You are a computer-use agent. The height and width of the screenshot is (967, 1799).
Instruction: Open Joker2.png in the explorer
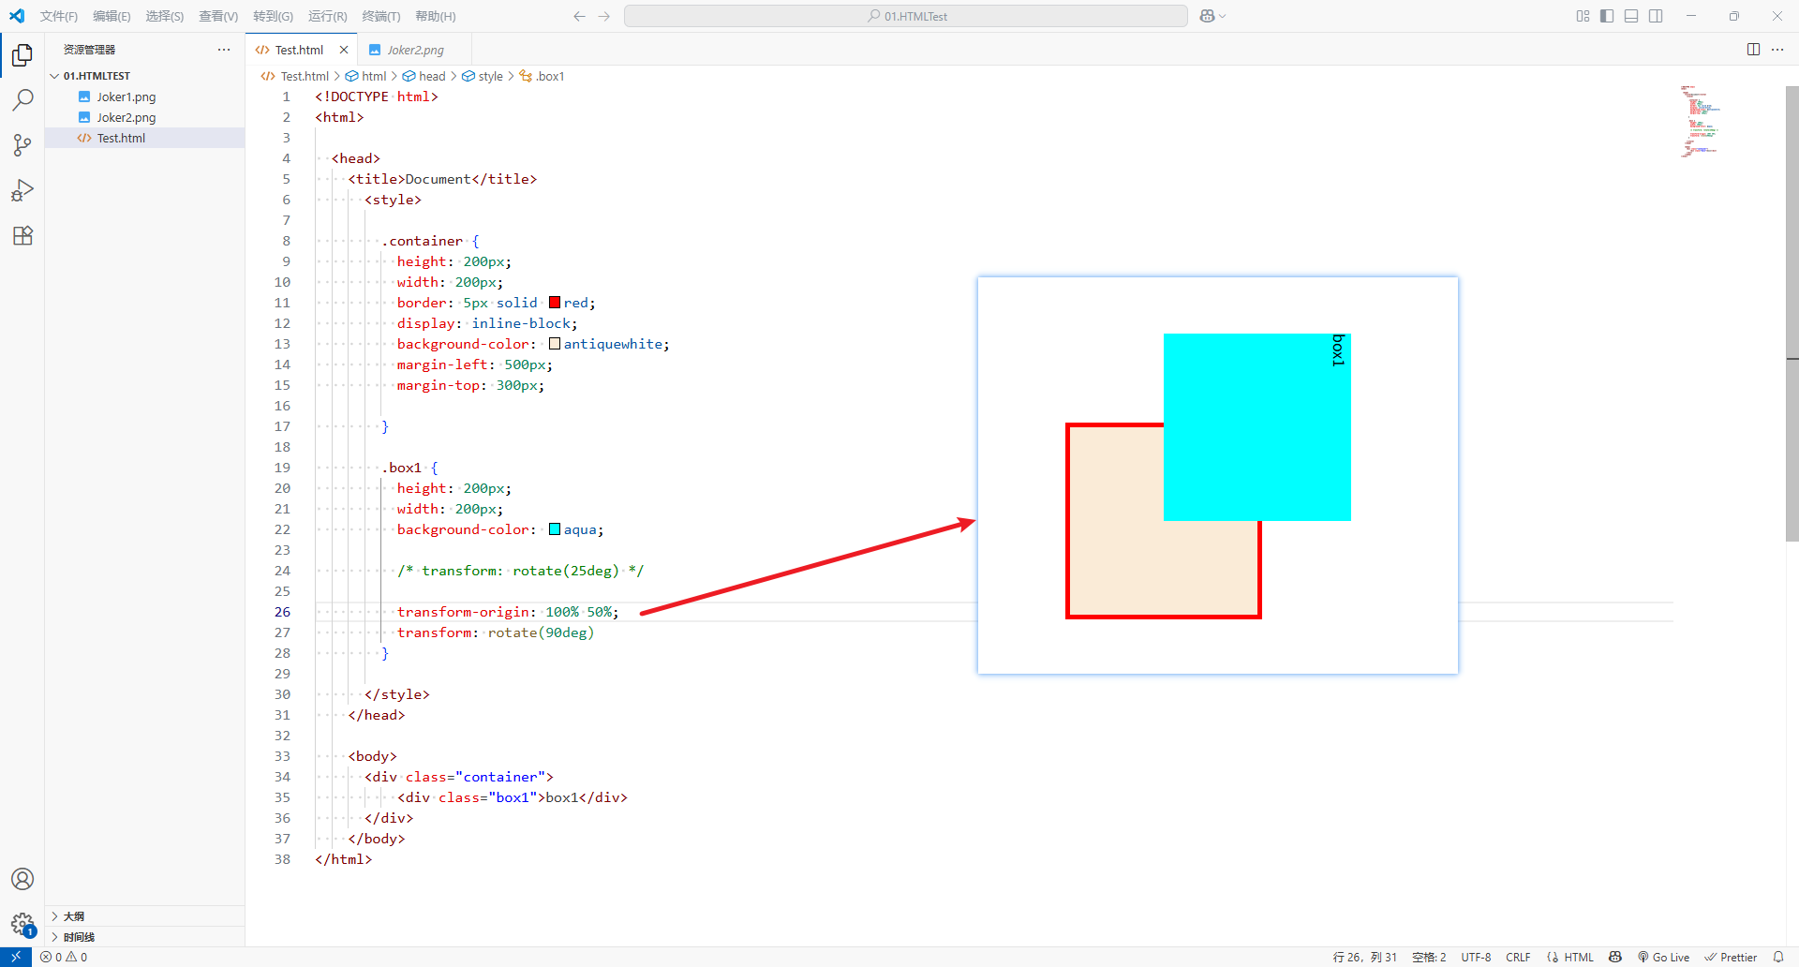[x=144, y=117]
